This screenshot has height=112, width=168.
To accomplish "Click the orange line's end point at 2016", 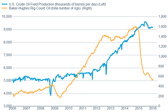I will point(153,80).
